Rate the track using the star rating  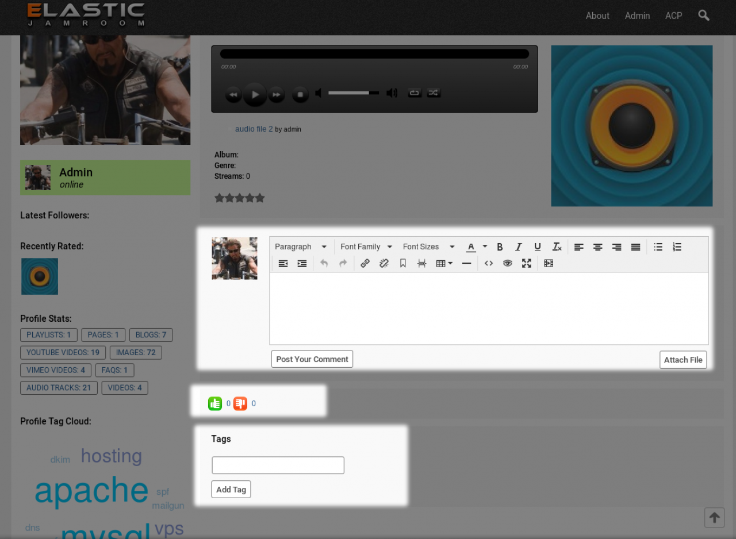[240, 198]
